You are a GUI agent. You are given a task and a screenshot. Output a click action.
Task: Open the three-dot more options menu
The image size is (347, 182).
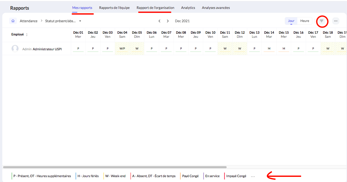336,21
